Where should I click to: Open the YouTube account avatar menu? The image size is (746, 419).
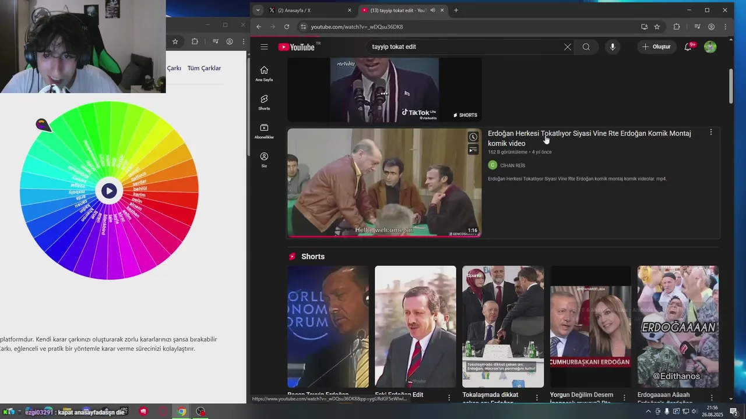pos(710,47)
